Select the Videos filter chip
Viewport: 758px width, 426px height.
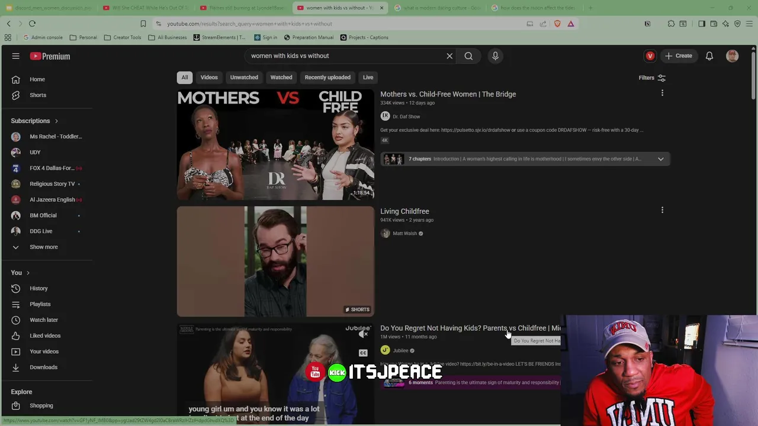tap(209, 78)
